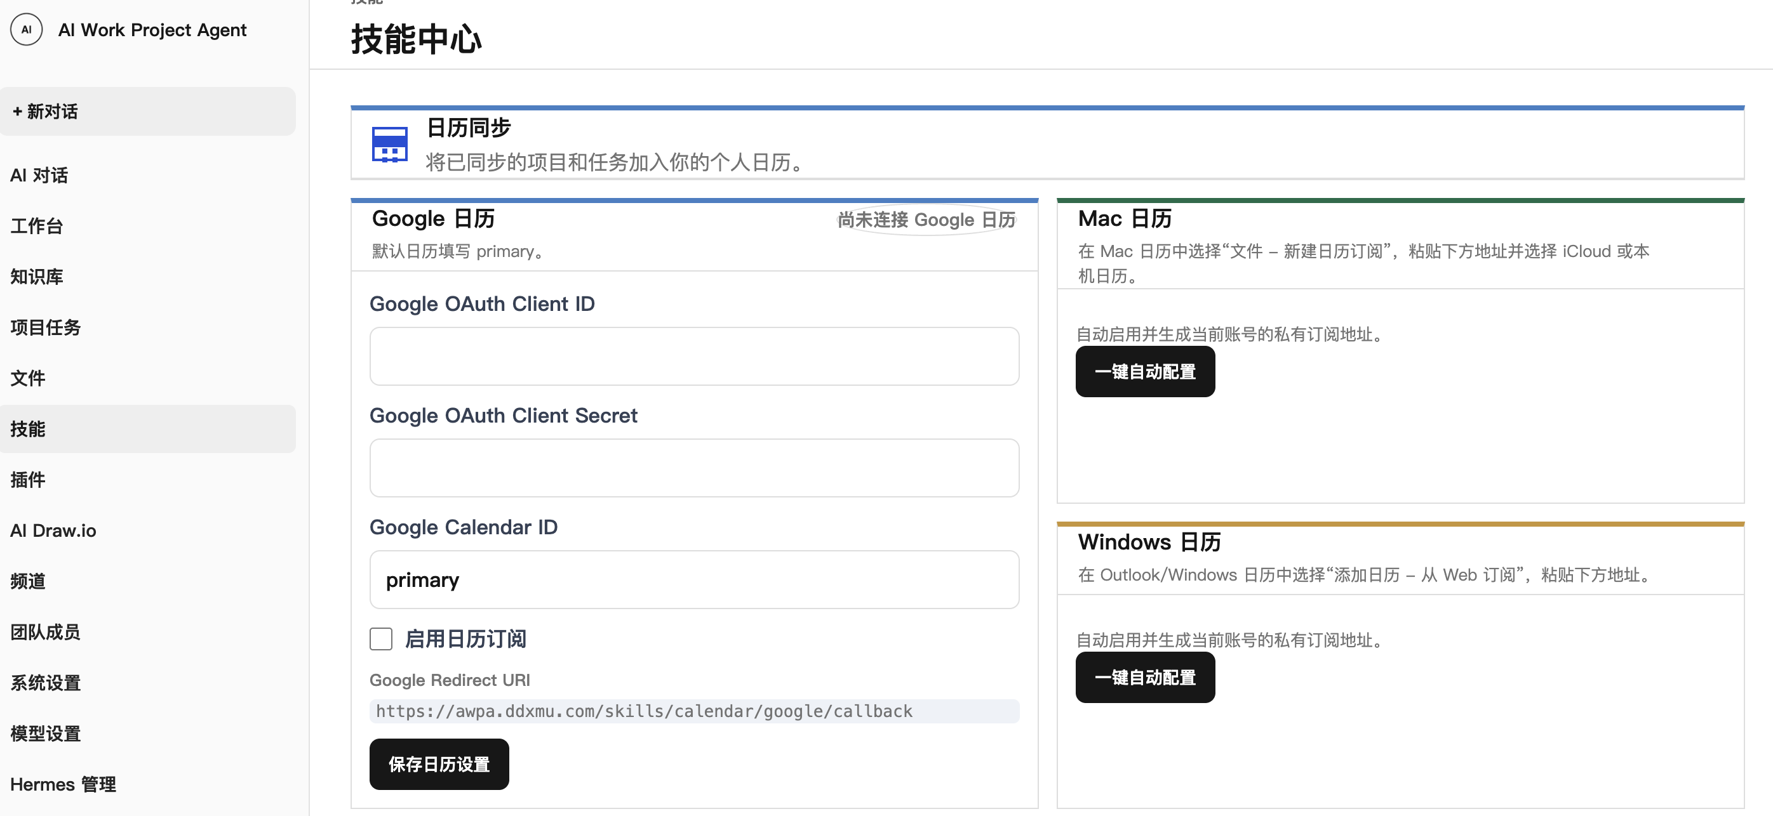Click the Google Redirect URI label
Image resolution: width=1773 pixels, height=816 pixels.
pos(450,681)
